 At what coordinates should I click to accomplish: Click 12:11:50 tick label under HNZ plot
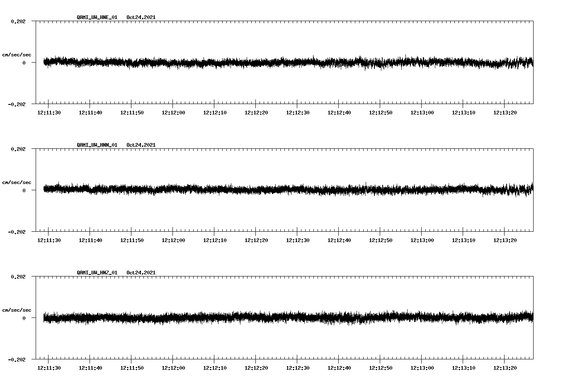pyautogui.click(x=132, y=368)
